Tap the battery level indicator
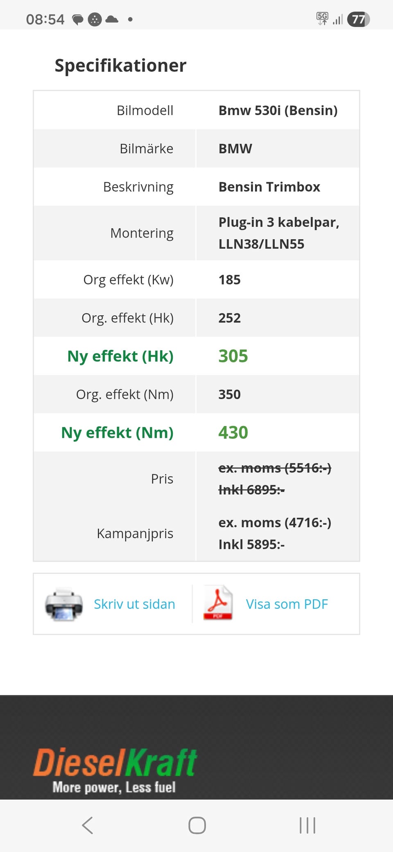 [358, 19]
